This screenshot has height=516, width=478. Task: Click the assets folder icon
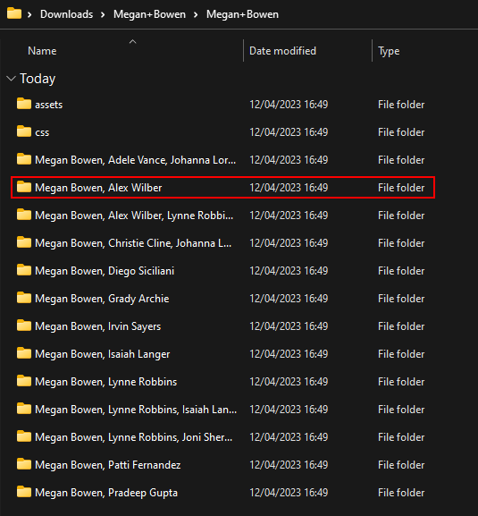[24, 104]
